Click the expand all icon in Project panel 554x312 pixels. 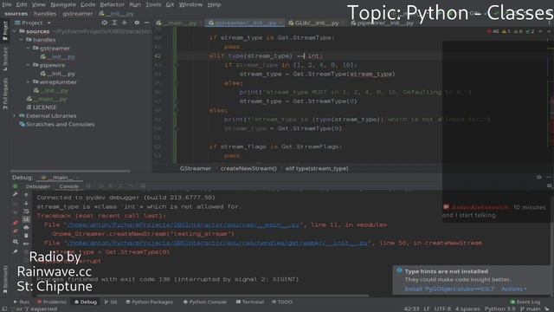coord(114,23)
